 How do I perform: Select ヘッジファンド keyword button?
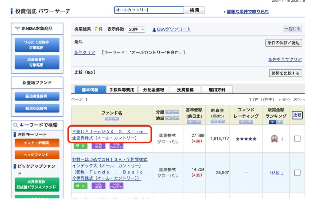click(x=37, y=155)
